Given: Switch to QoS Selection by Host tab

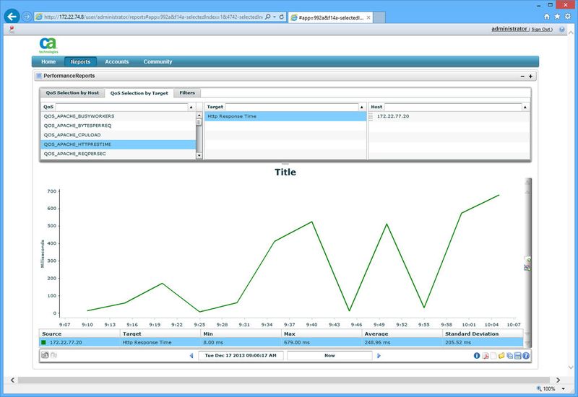Looking at the screenshot, I should pyautogui.click(x=72, y=93).
